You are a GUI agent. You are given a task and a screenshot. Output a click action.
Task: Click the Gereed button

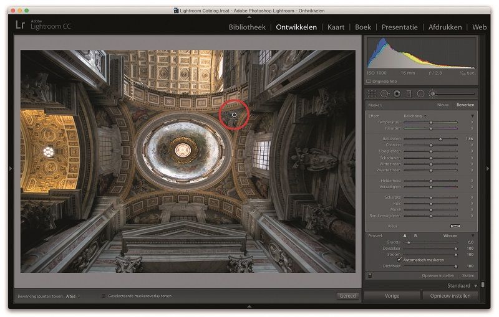click(348, 296)
